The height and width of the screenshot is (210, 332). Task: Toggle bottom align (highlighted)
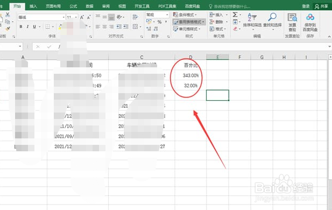pyautogui.click(x=111, y=17)
